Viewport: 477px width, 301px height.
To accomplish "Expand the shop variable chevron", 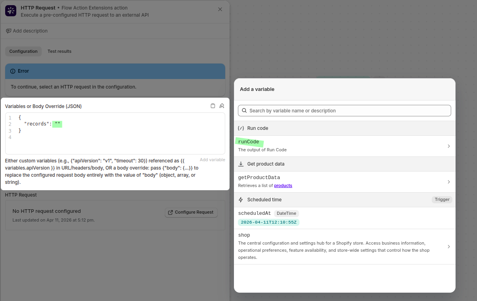I will click(449, 247).
